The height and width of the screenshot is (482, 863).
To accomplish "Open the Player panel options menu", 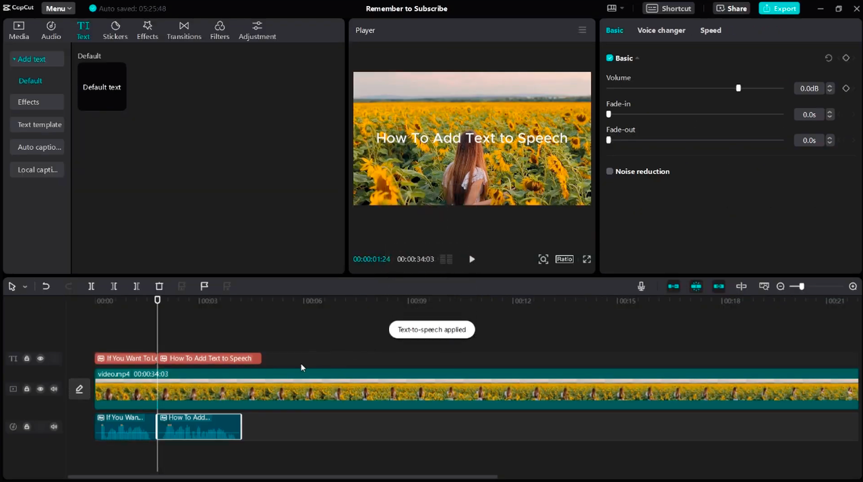I will 583,30.
